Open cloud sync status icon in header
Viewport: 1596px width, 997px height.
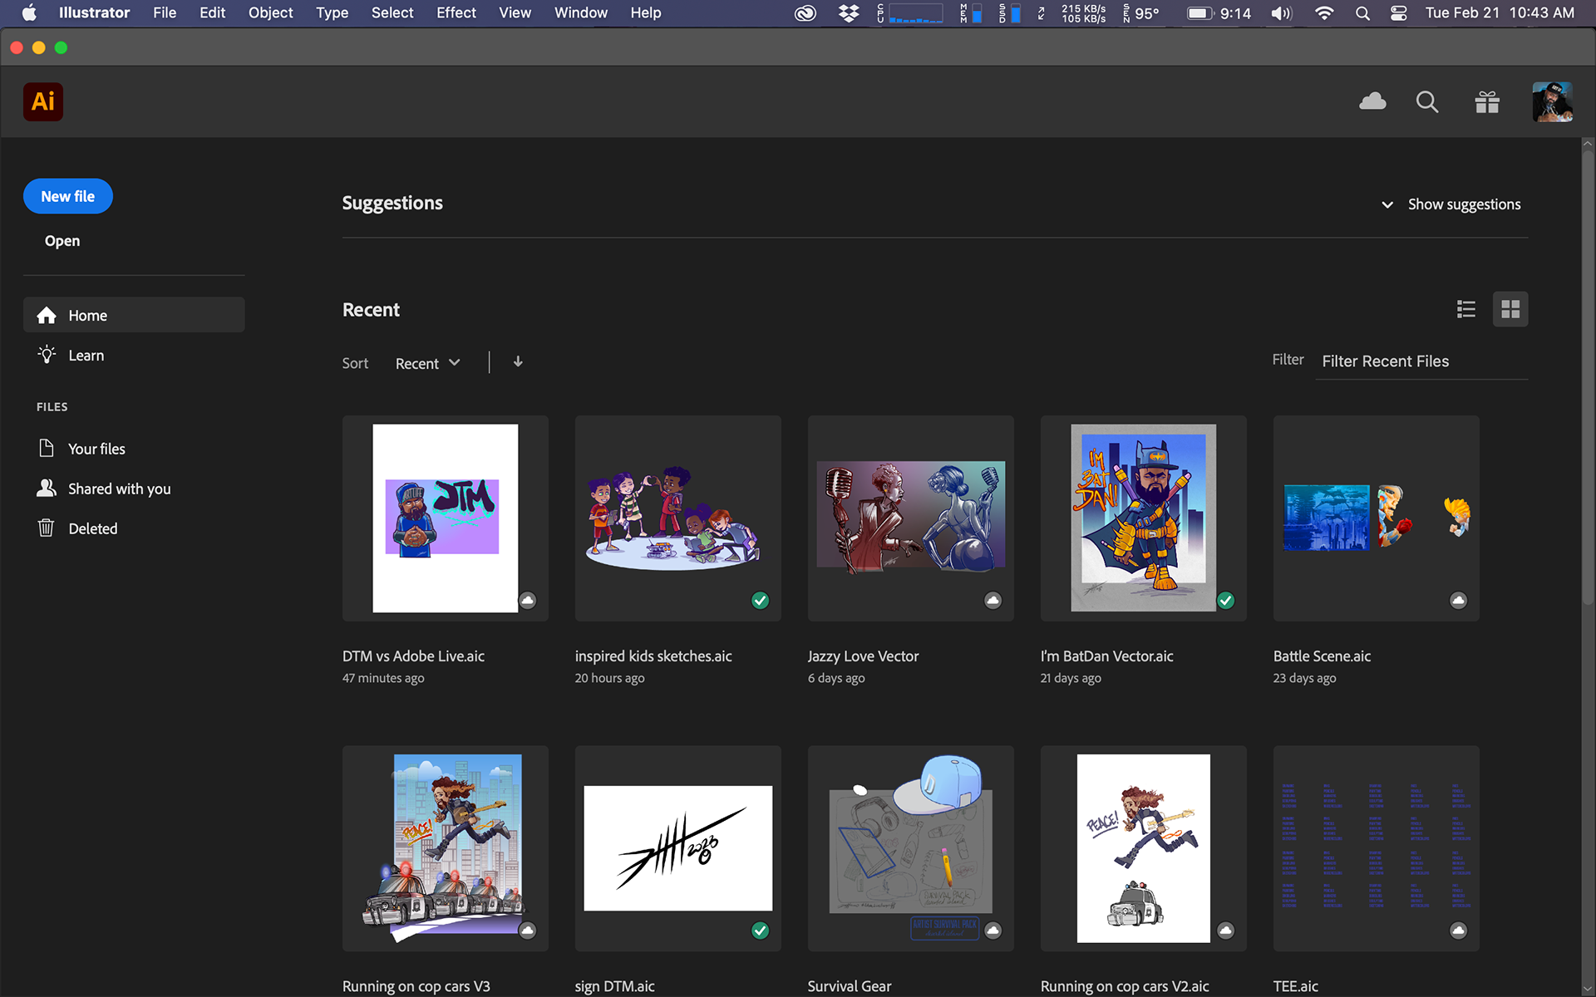pos(1372,101)
